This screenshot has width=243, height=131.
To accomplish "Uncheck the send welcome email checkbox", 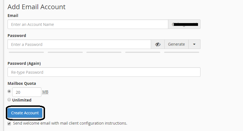I will tap(9, 123).
